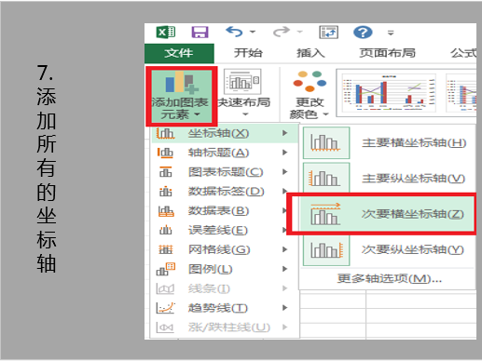Image resolution: width=482 pixels, height=361 pixels.
Task: Click the secondary horizontal axis icon
Action: pos(325,214)
